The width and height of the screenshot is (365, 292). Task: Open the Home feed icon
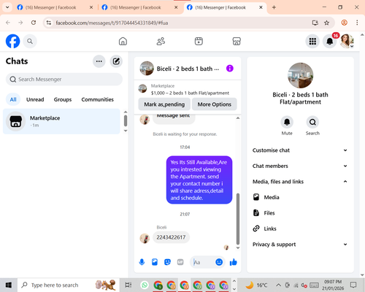(x=123, y=42)
